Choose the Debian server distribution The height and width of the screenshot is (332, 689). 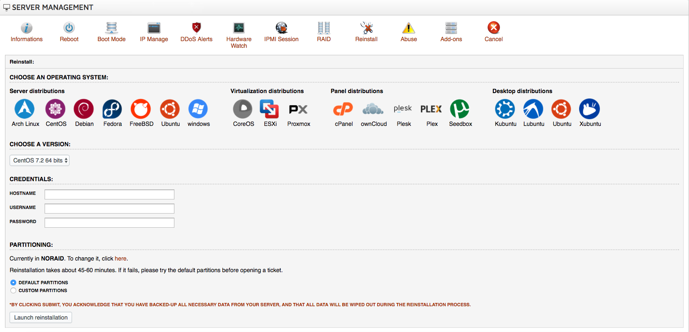click(84, 109)
